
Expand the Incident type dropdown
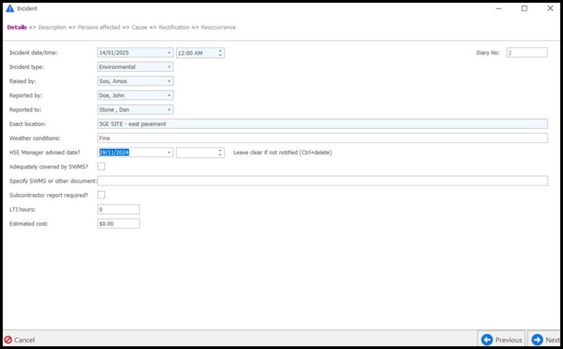169,67
